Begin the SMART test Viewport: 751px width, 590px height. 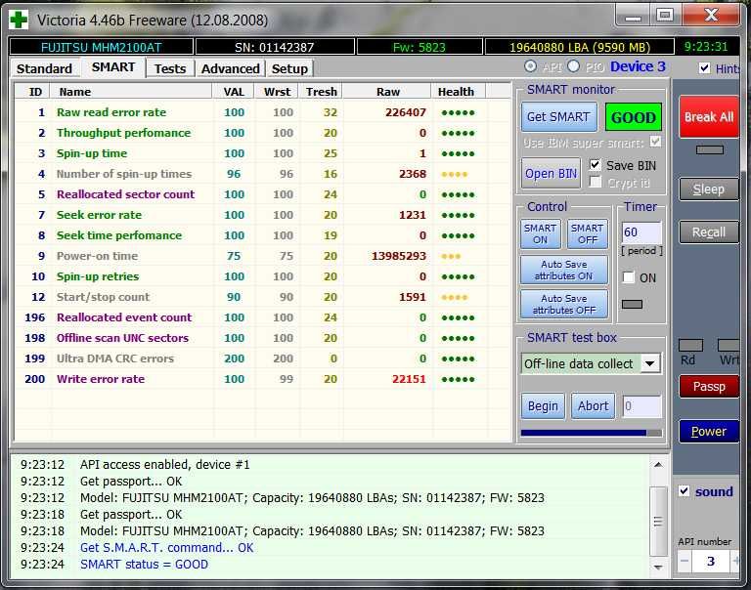tap(543, 406)
